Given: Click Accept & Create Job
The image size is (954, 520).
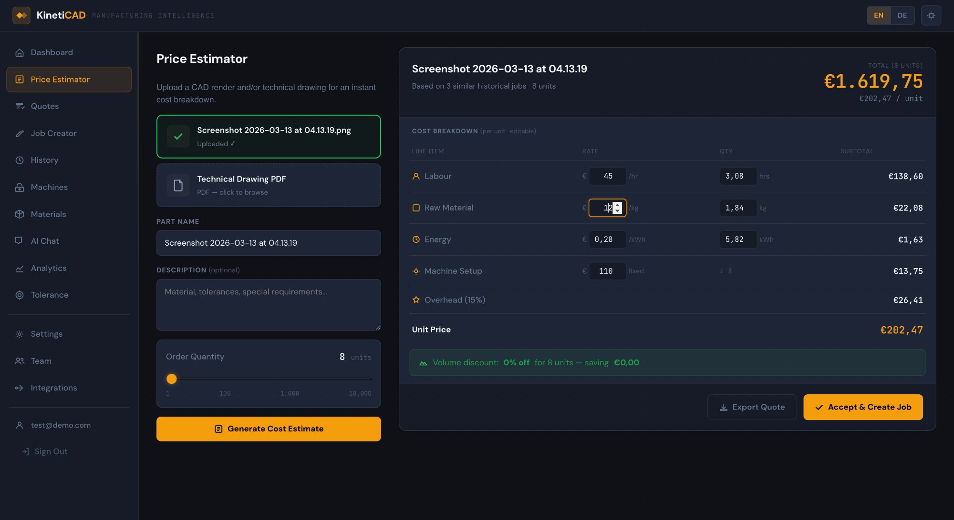Looking at the screenshot, I should tap(863, 407).
